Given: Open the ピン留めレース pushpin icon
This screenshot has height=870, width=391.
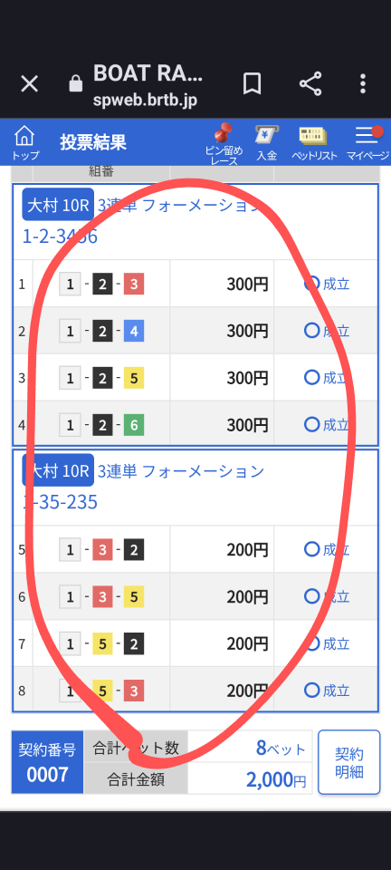Looking at the screenshot, I should [224, 144].
